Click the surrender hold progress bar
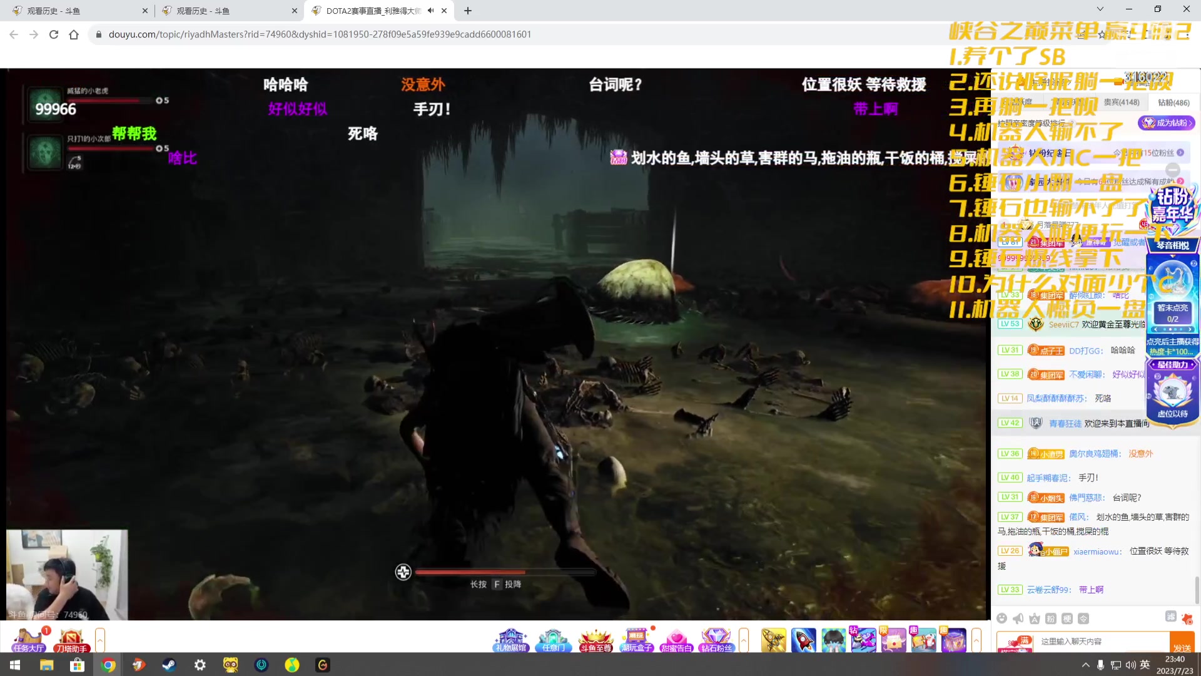This screenshot has height=676, width=1201. click(505, 571)
